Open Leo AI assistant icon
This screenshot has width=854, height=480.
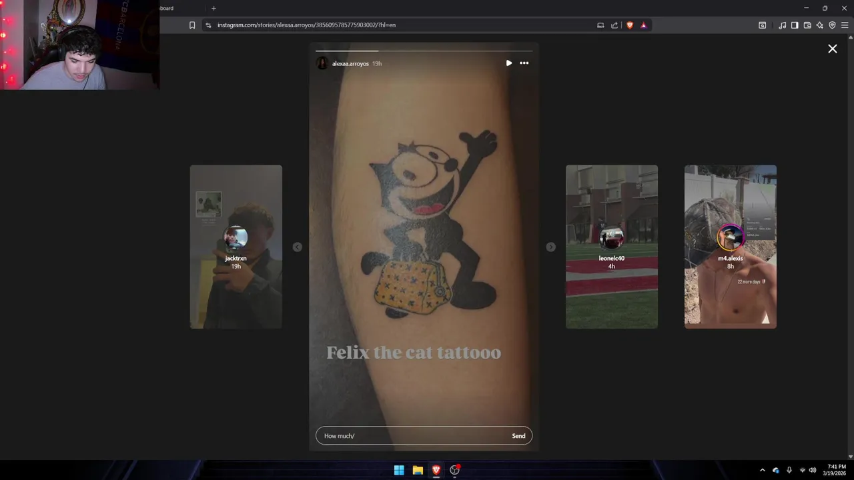point(820,25)
